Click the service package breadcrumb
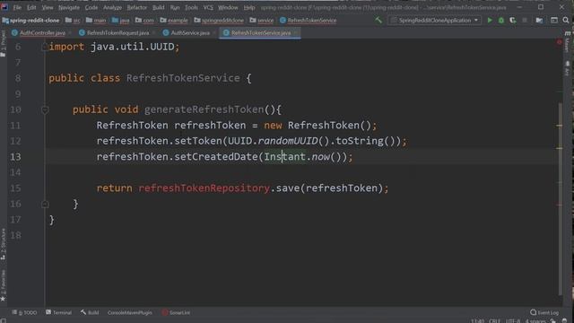Screen dimensions: 574x323 coord(262,20)
